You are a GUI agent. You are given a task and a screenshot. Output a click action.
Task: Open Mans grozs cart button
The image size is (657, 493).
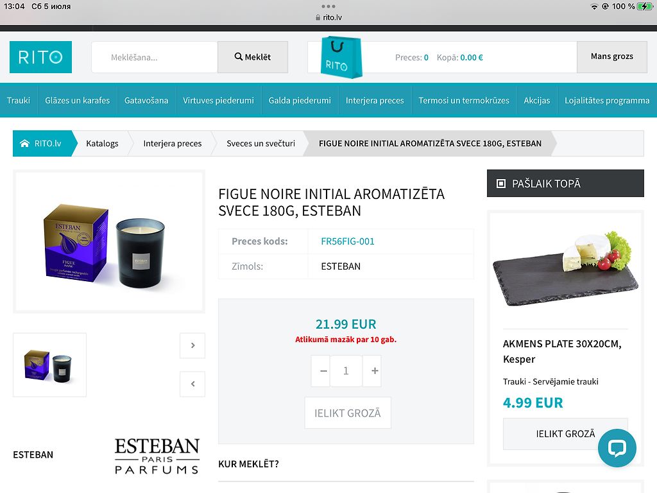[611, 56]
